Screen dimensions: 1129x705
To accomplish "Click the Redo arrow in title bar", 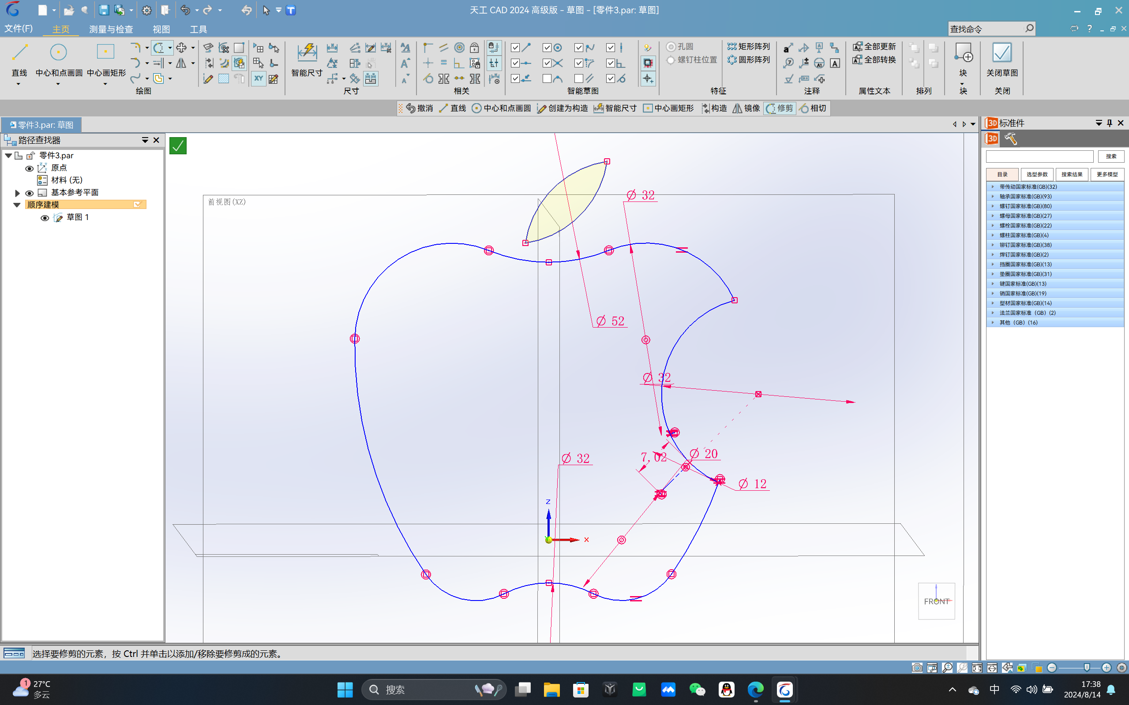I will (208, 10).
